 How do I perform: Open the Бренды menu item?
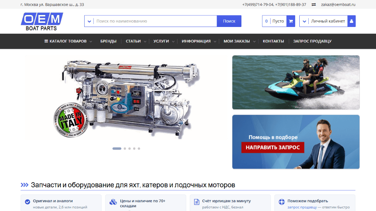(108, 41)
